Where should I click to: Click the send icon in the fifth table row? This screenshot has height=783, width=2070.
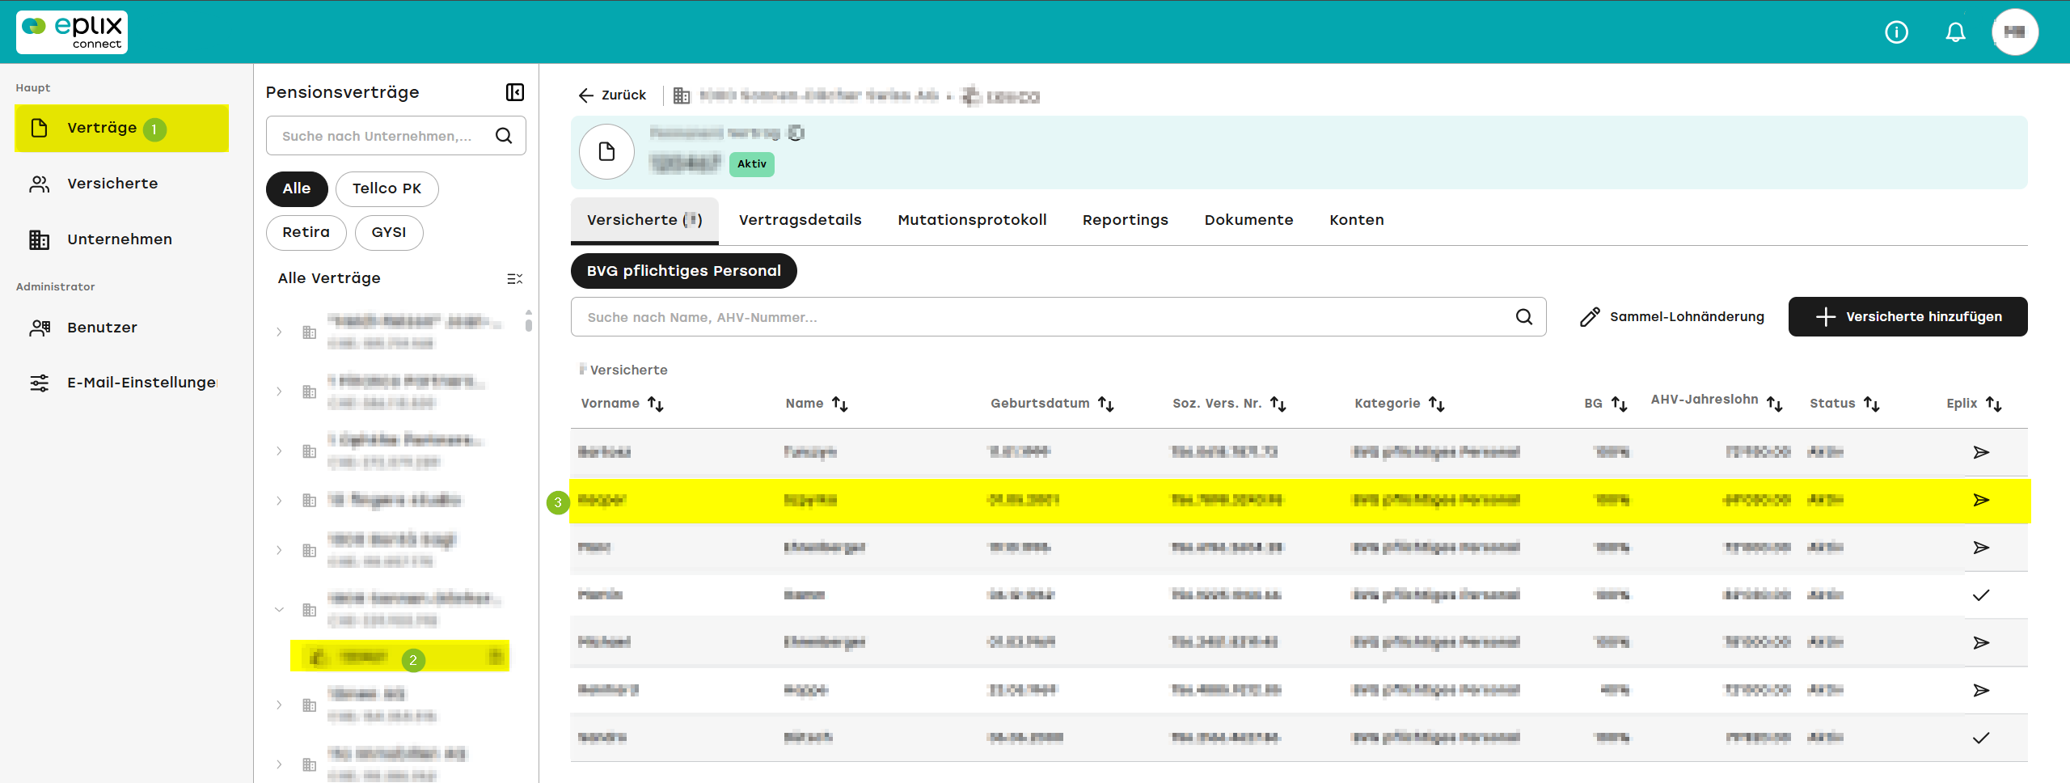1981,643
